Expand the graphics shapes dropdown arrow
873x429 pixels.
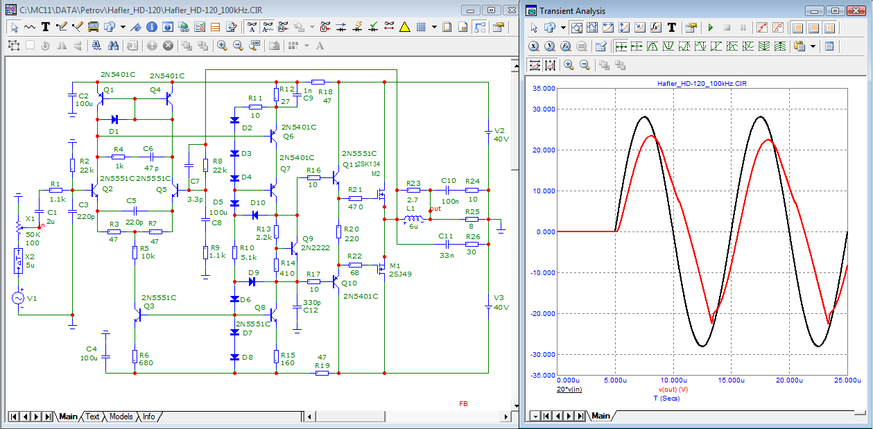click(x=123, y=27)
